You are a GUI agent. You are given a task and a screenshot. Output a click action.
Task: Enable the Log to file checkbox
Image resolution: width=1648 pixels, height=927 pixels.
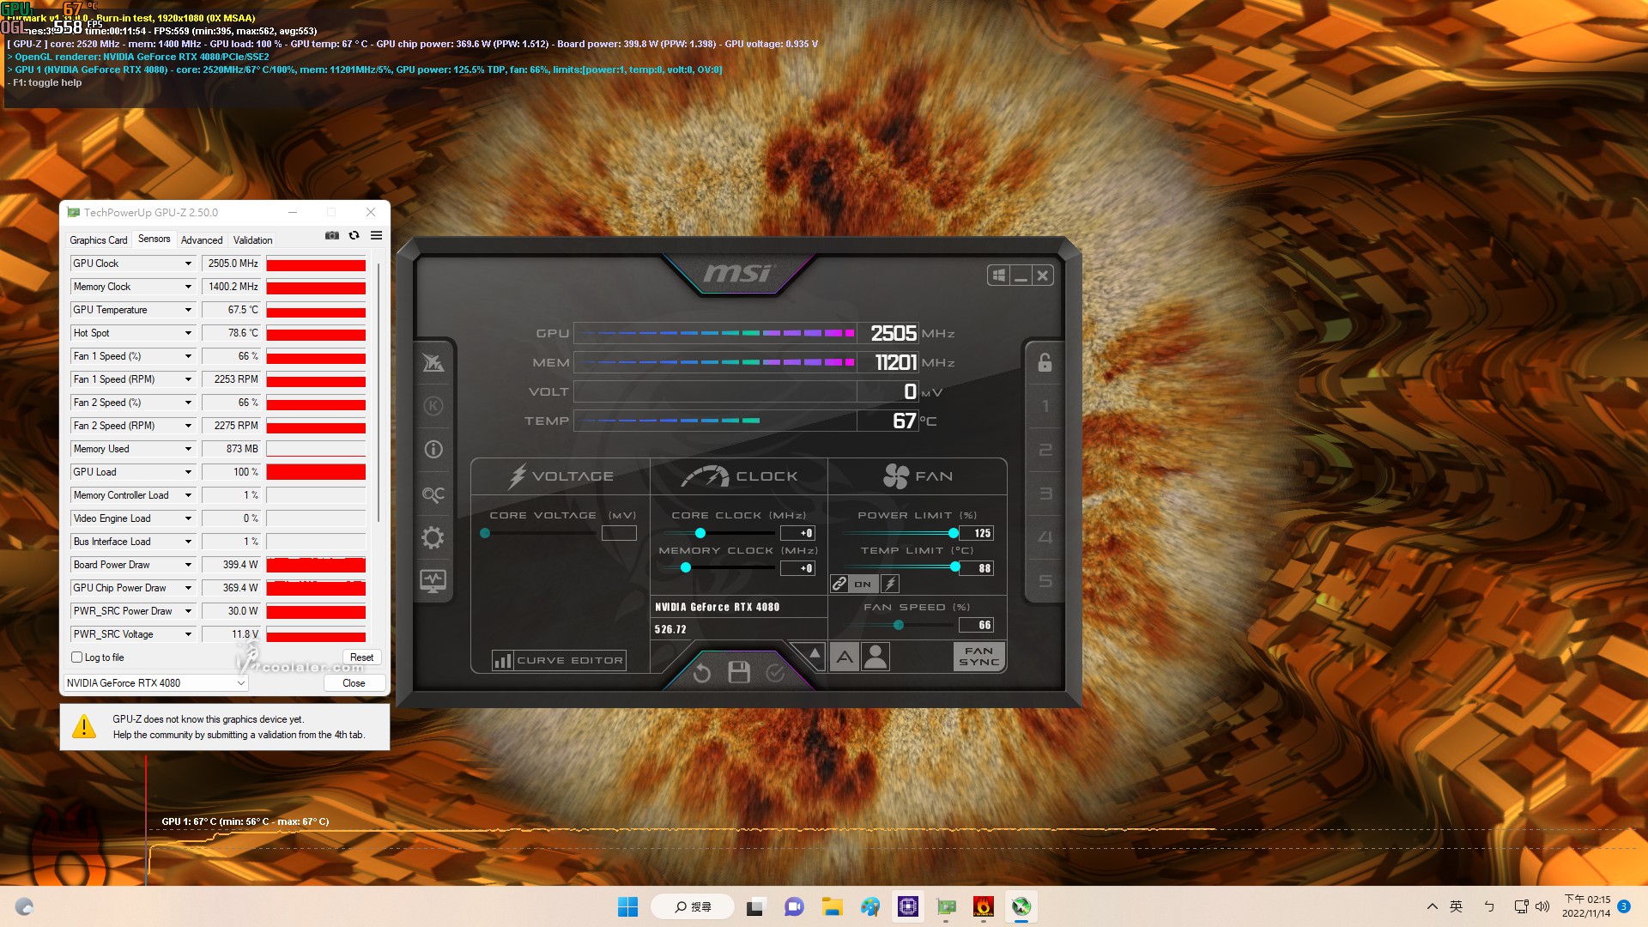coord(77,657)
